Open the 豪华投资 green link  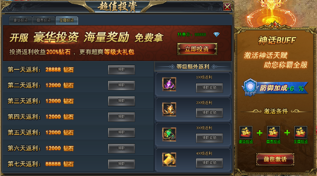[x=246, y=141]
